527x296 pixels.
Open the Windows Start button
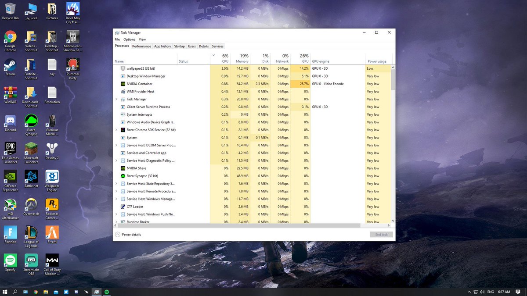coord(5,292)
